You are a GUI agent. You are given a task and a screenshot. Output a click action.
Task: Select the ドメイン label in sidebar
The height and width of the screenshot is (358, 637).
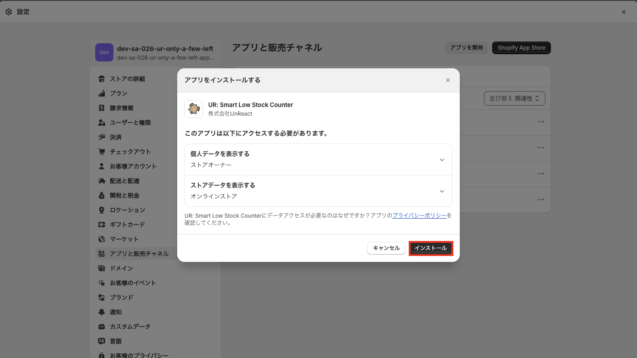pos(122,268)
